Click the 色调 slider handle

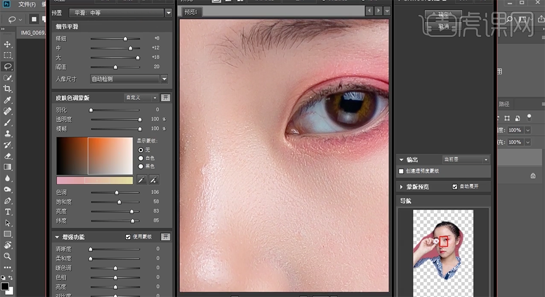pos(117,193)
